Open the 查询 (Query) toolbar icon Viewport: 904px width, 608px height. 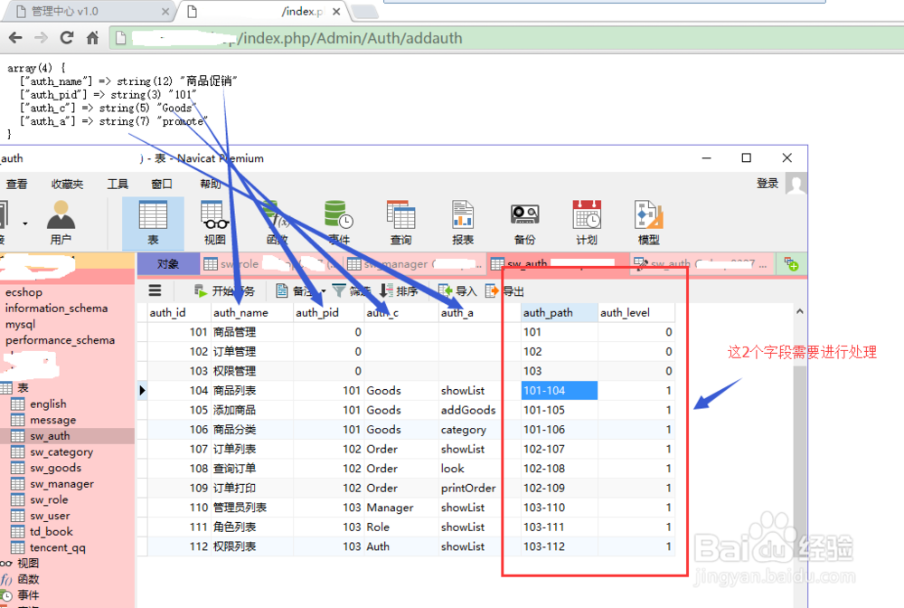pyautogui.click(x=400, y=223)
